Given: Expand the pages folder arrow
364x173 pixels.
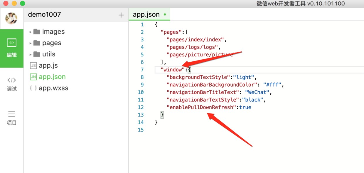Looking at the screenshot, I should coord(31,43).
